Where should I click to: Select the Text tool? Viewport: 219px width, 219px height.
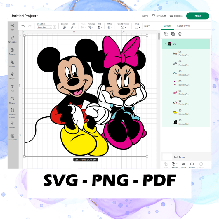(12, 88)
